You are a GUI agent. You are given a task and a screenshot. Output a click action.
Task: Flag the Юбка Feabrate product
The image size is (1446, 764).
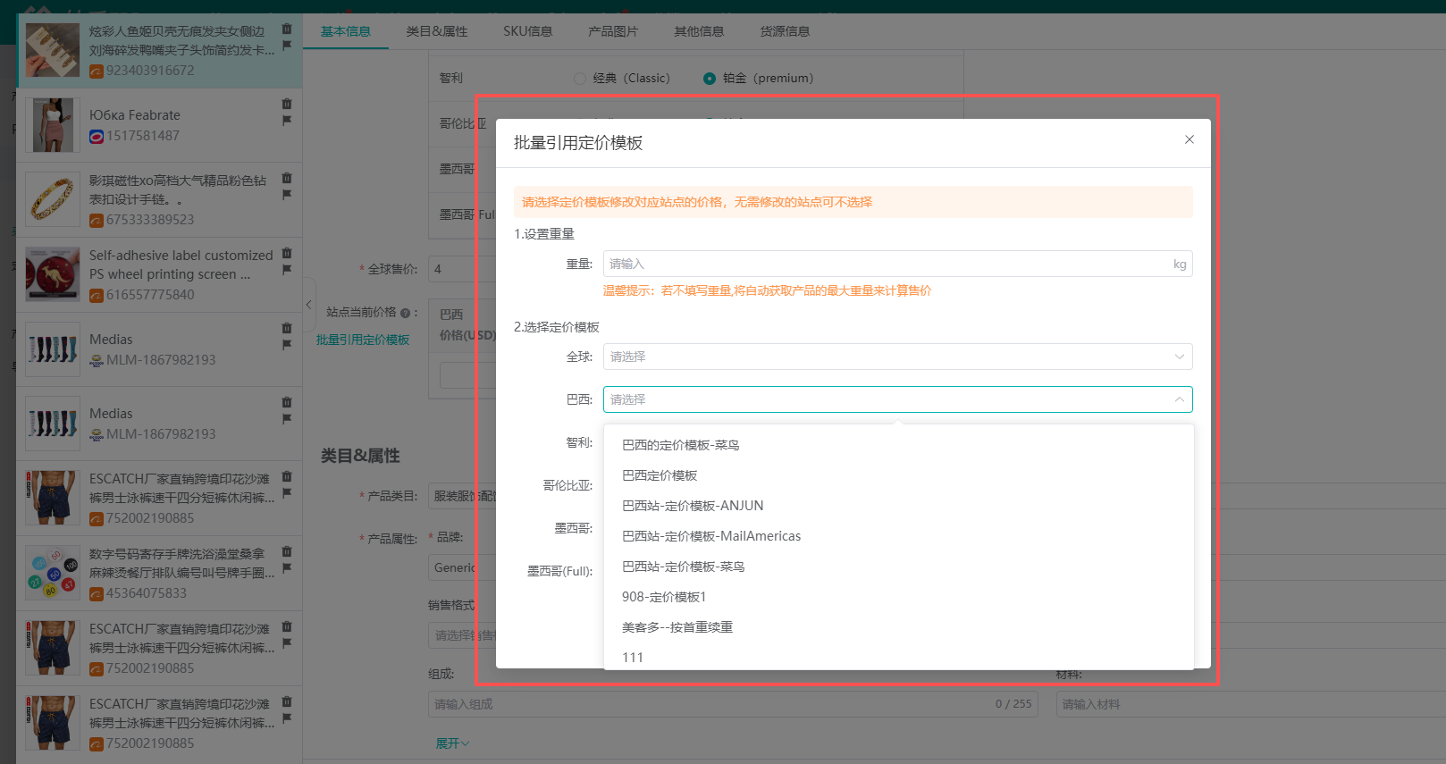pyautogui.click(x=287, y=121)
